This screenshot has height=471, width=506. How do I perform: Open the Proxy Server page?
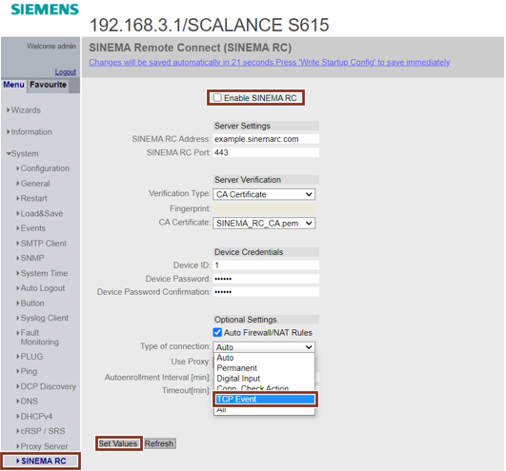pyautogui.click(x=42, y=446)
